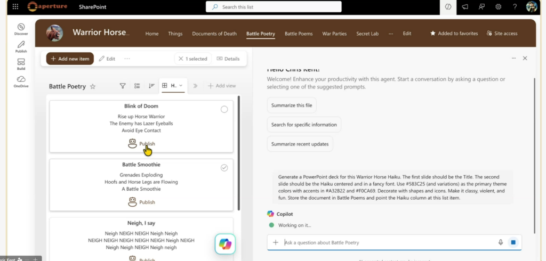Open the group by list icon
Image resolution: width=546 pixels, height=261 pixels.
137,86
